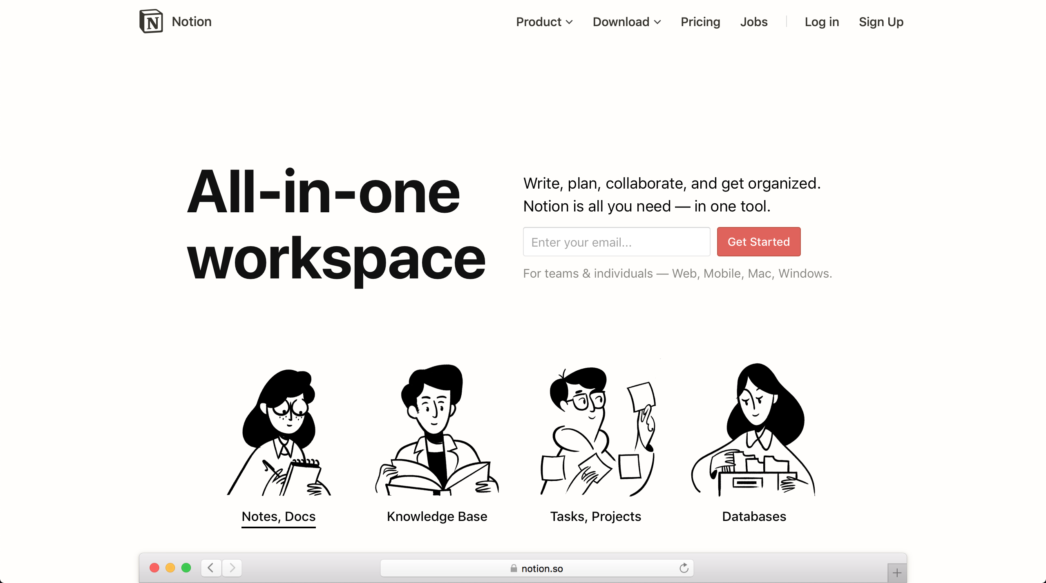Click the reload page icon in browser

[x=683, y=568]
